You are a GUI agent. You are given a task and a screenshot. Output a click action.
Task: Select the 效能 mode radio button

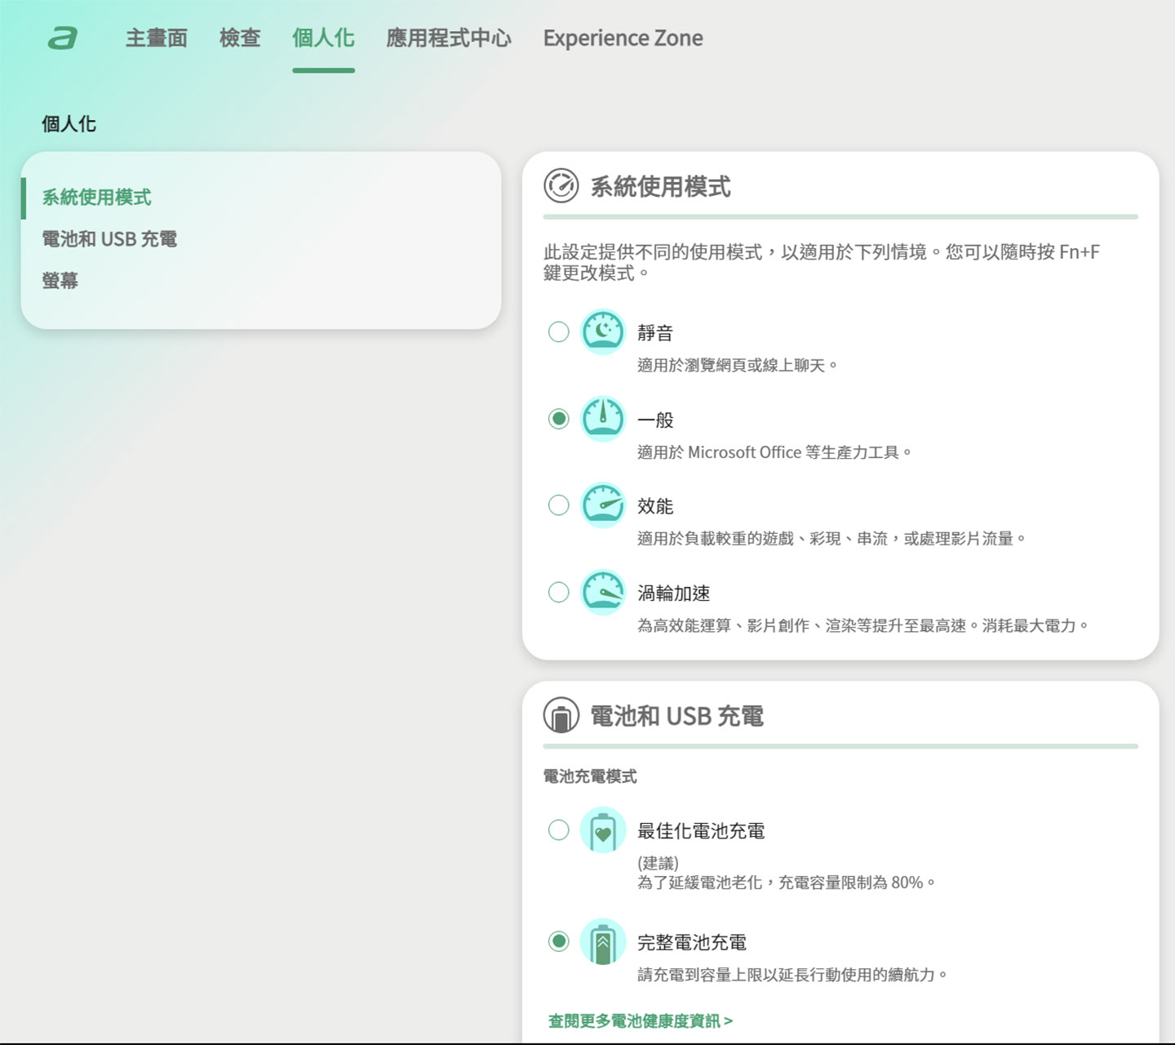[x=559, y=505]
